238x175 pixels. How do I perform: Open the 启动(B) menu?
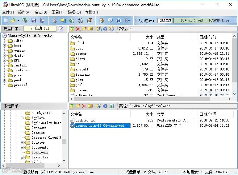41,12
